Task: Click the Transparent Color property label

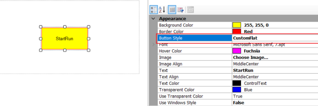Action: tap(177, 90)
